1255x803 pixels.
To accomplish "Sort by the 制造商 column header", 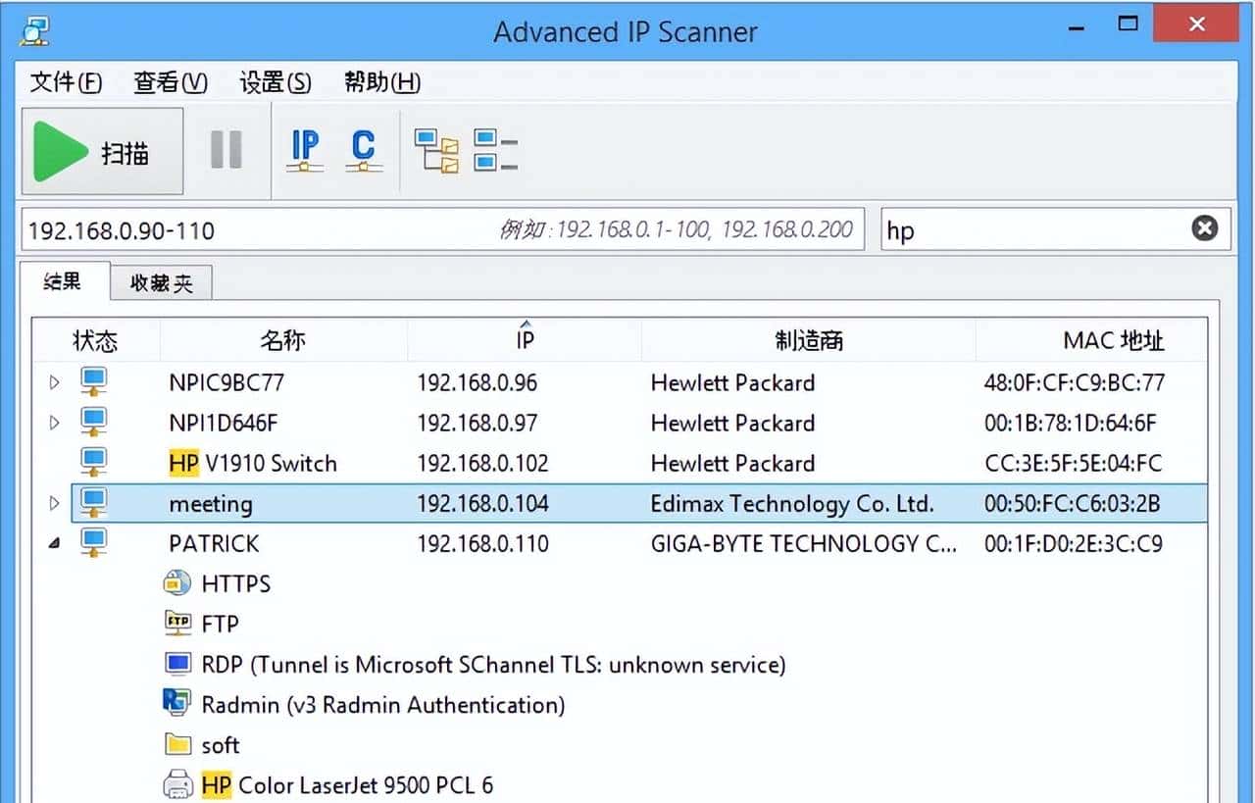I will coord(808,340).
